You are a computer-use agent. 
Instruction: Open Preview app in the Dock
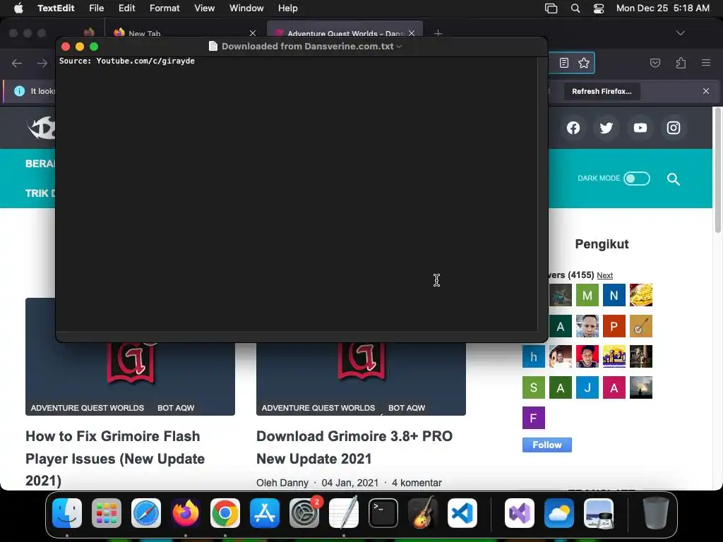(599, 513)
